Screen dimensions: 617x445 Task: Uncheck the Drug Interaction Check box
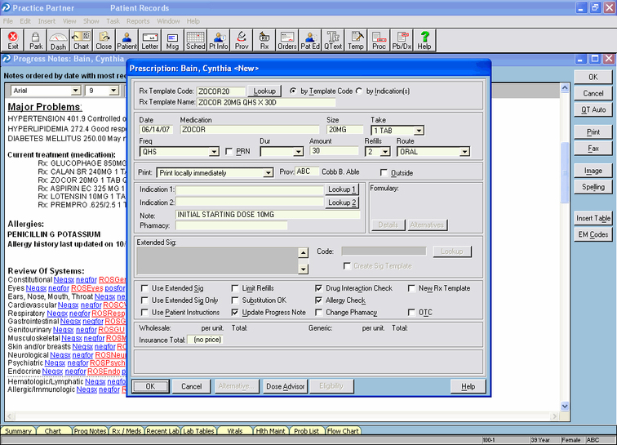pos(319,288)
